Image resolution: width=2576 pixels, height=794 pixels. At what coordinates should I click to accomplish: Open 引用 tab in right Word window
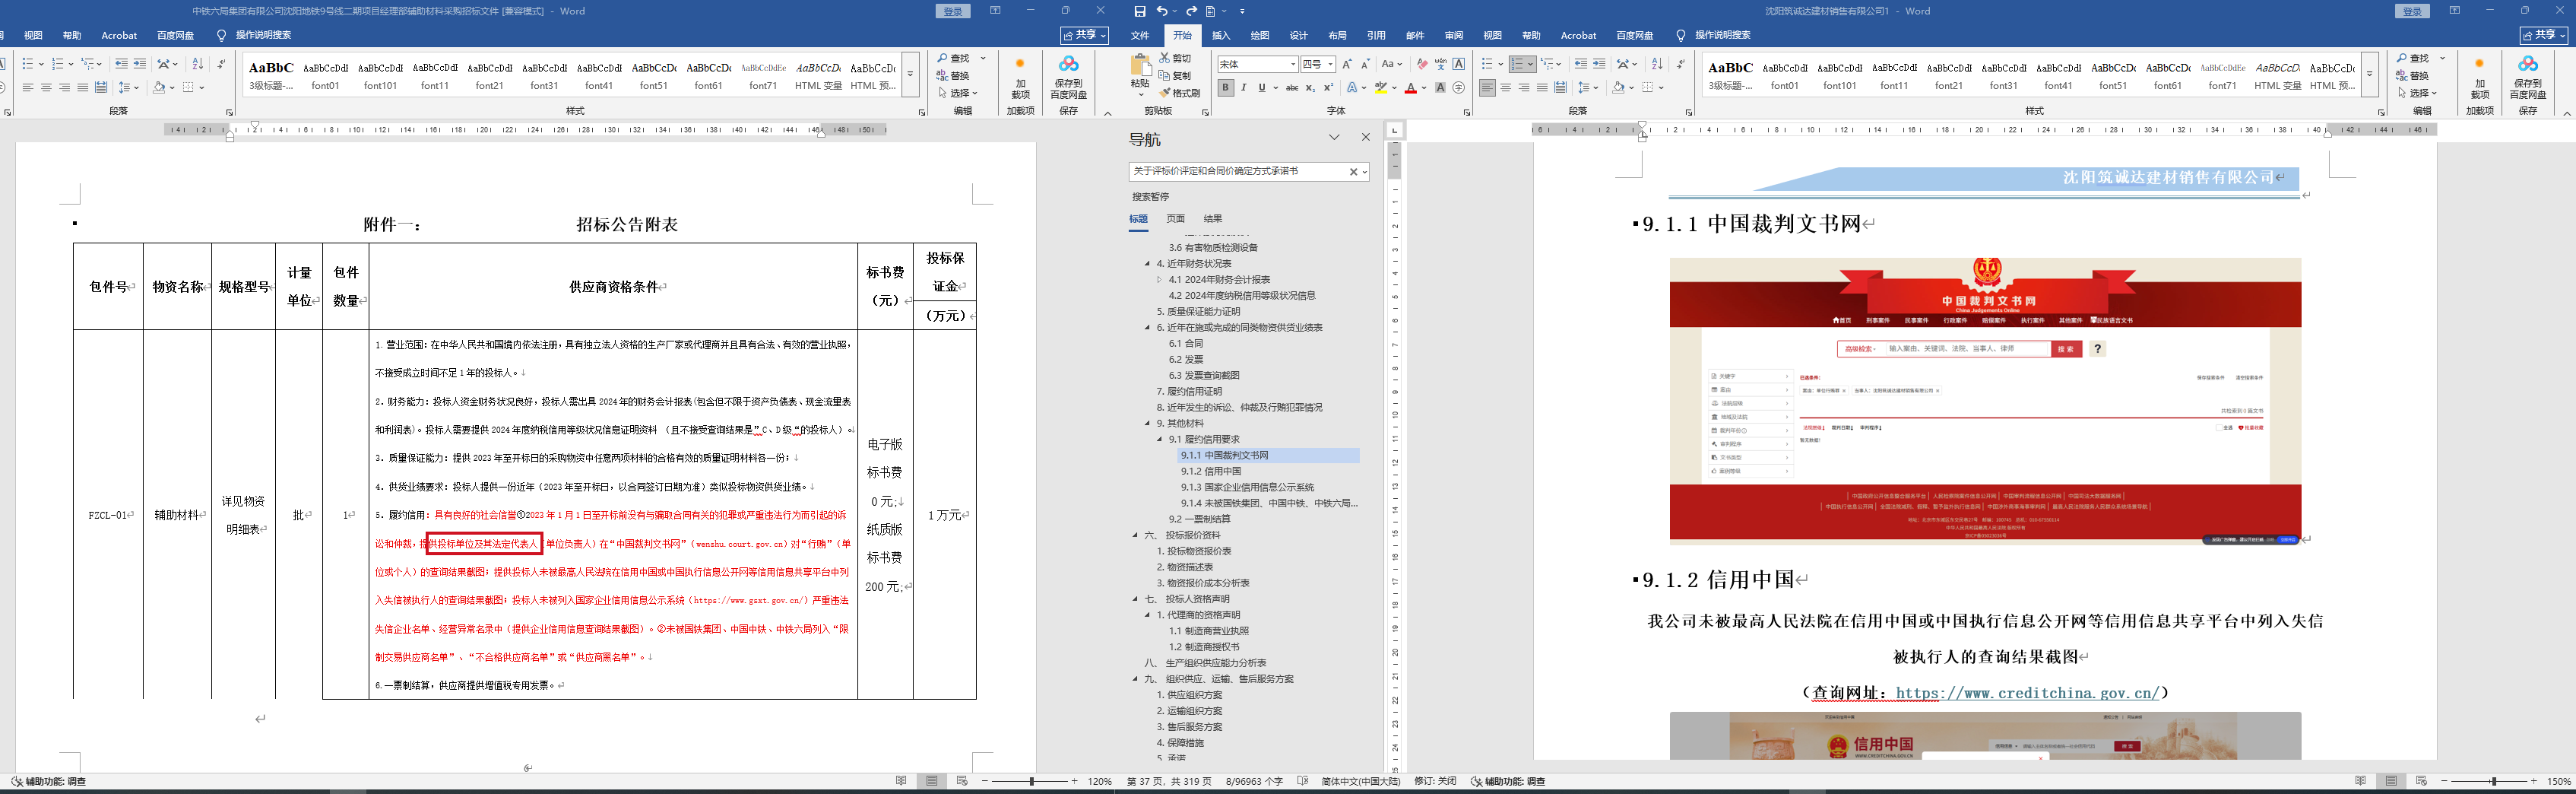click(x=1376, y=36)
